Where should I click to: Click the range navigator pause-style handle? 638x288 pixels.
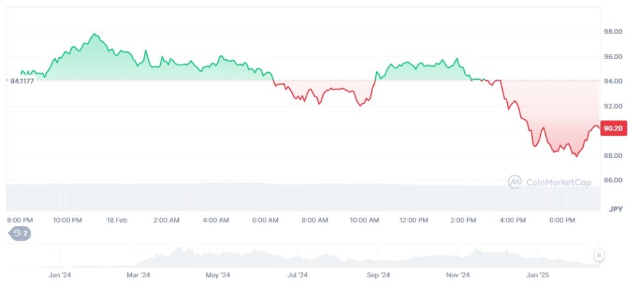(599, 255)
